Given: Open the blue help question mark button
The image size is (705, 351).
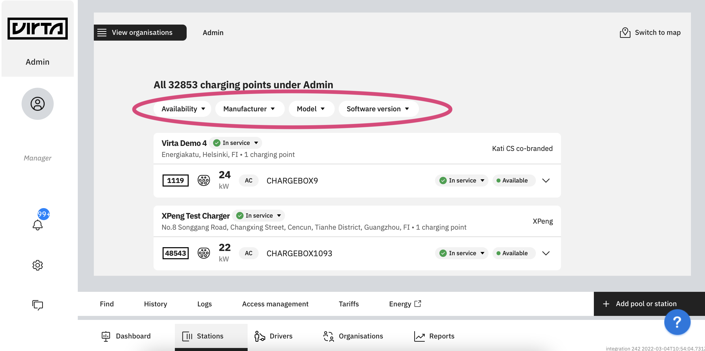Looking at the screenshot, I should tap(677, 322).
